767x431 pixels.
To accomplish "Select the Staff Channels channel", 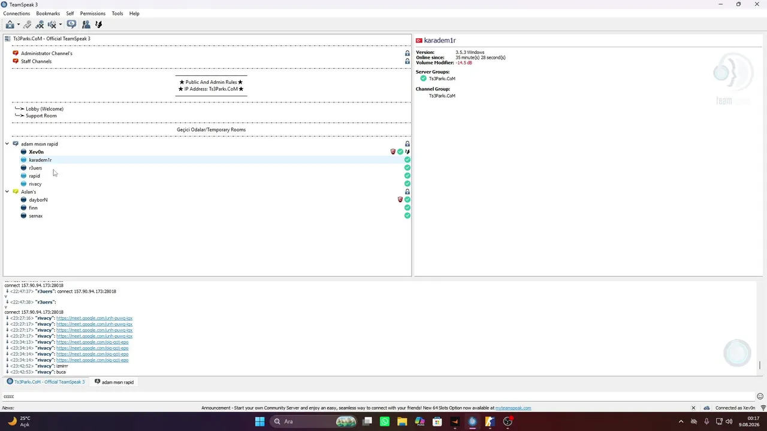I will pos(36,61).
